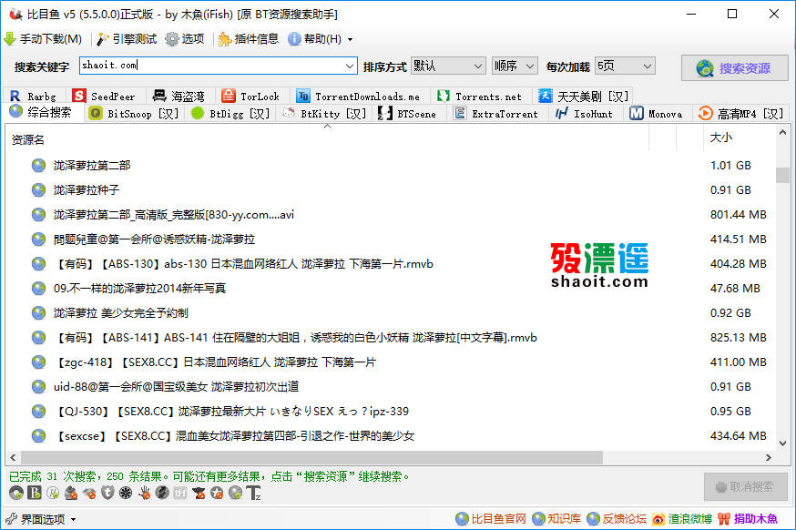Viewport: 796px width, 530px height.
Task: Select the 411.00 MB size cell
Action: point(738,362)
